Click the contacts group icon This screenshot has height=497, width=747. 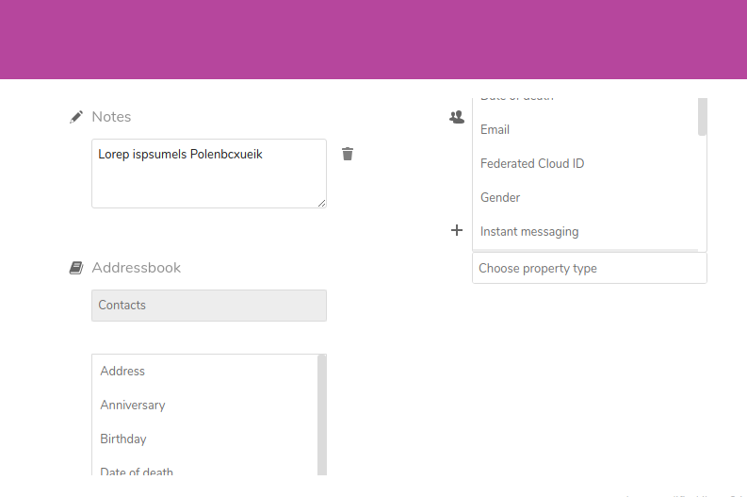click(456, 117)
